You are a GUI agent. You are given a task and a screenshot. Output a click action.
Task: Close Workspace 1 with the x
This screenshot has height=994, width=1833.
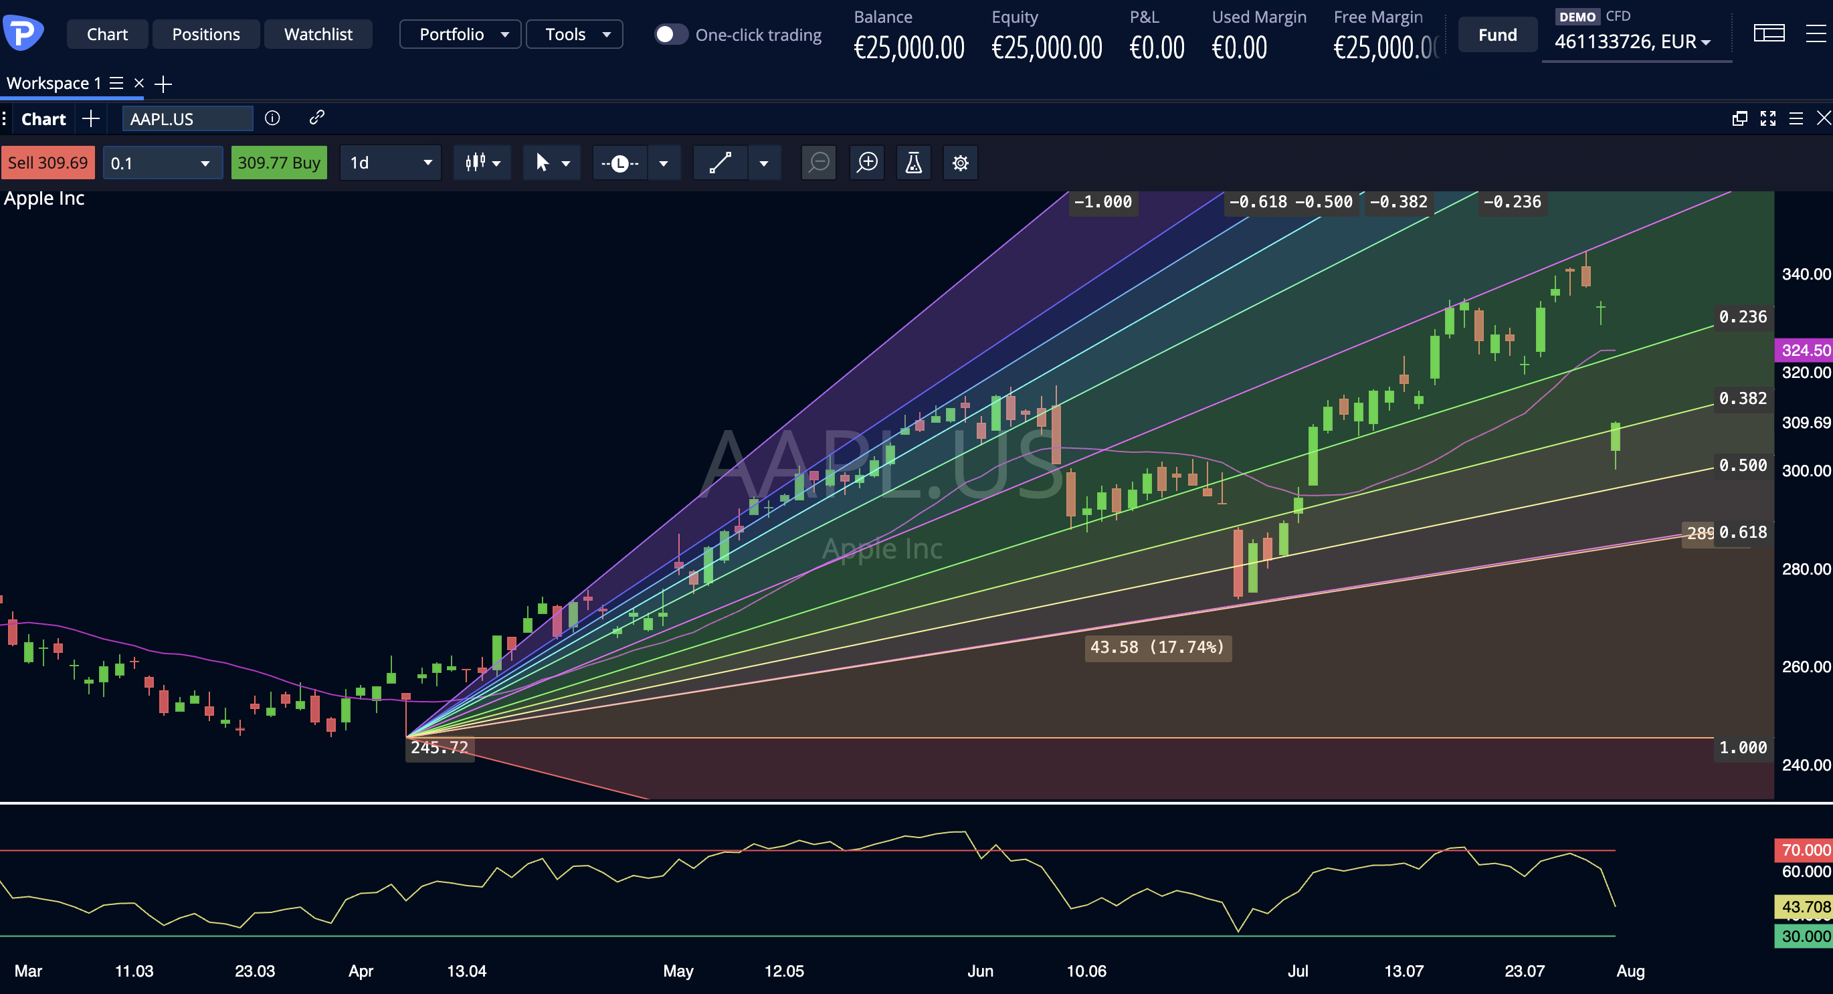coord(138,83)
